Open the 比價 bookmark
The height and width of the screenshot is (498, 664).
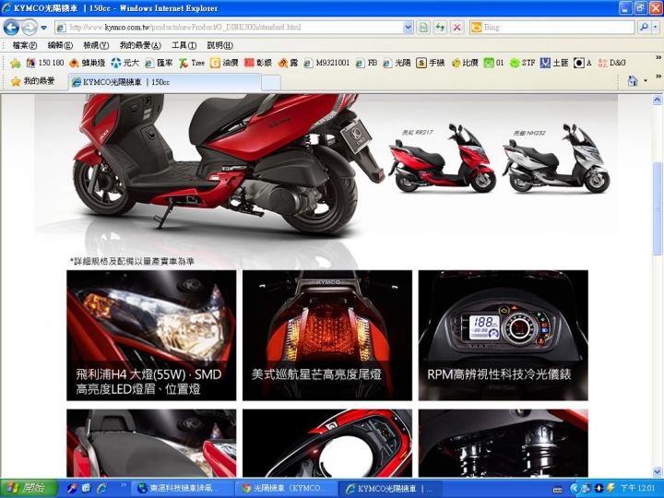tap(465, 63)
